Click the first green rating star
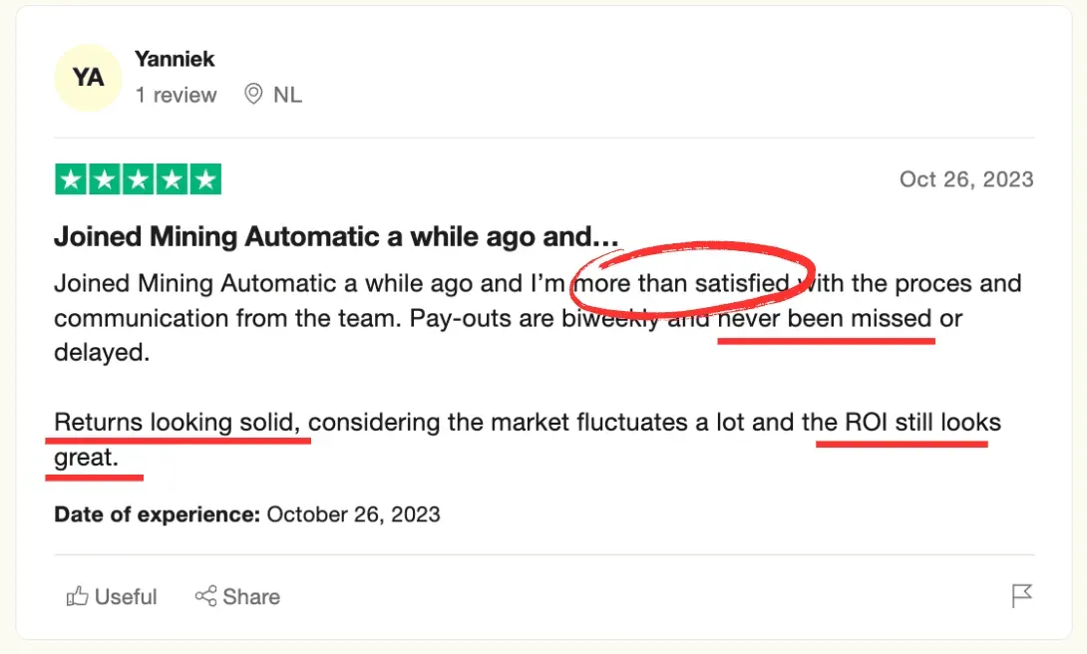 71,179
